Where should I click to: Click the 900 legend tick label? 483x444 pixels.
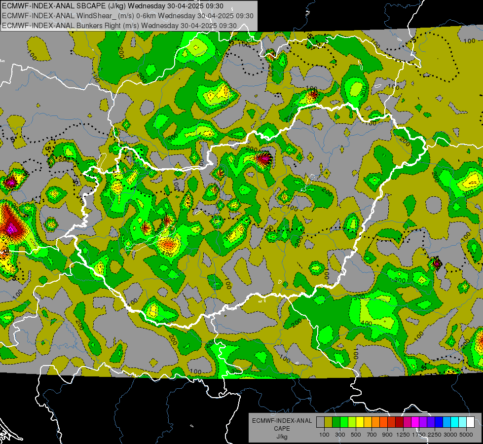pyautogui.click(x=387, y=435)
